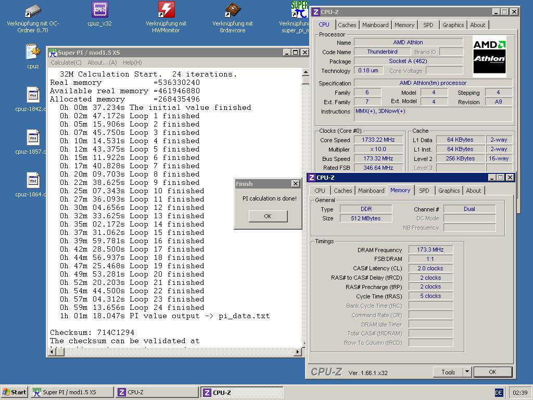533x400 pixels.
Task: Activate the second CPU-Z taskbar button
Action: pos(242,392)
